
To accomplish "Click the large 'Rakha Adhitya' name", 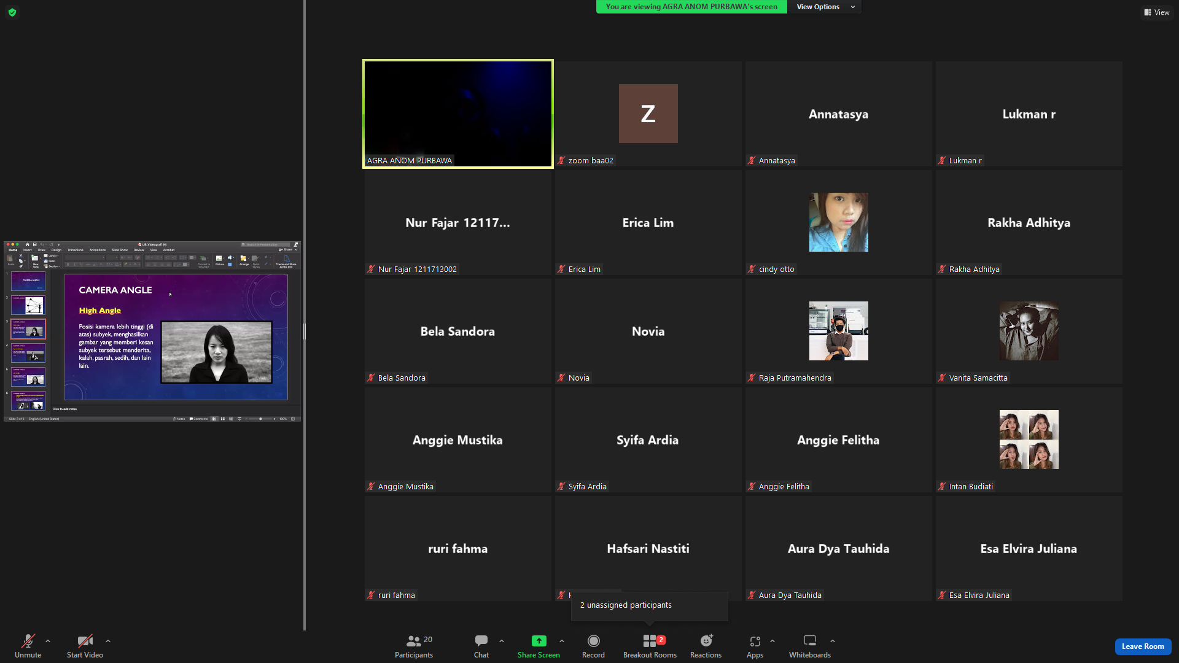I will (x=1029, y=223).
